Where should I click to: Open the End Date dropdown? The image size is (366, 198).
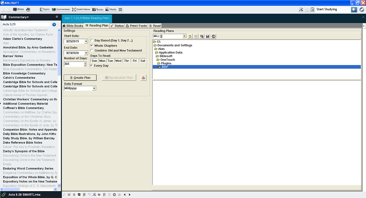coord(86,53)
